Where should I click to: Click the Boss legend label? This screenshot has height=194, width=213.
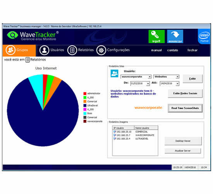point(90,113)
